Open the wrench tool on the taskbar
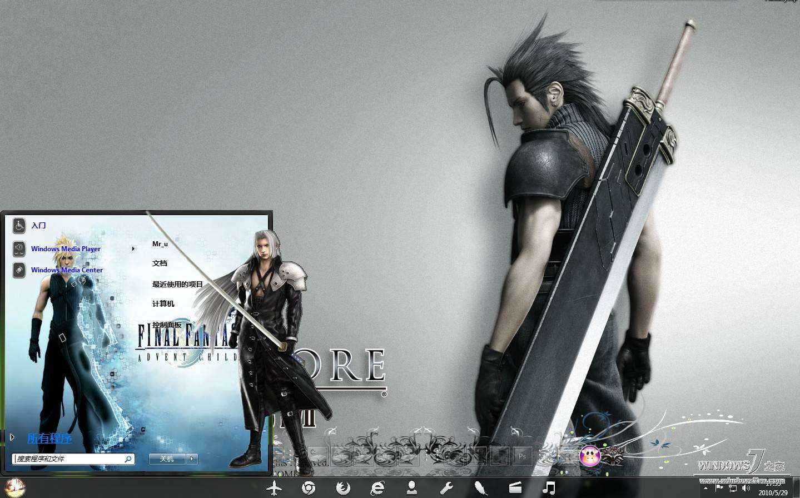Image resolution: width=800 pixels, height=498 pixels. coord(446,488)
